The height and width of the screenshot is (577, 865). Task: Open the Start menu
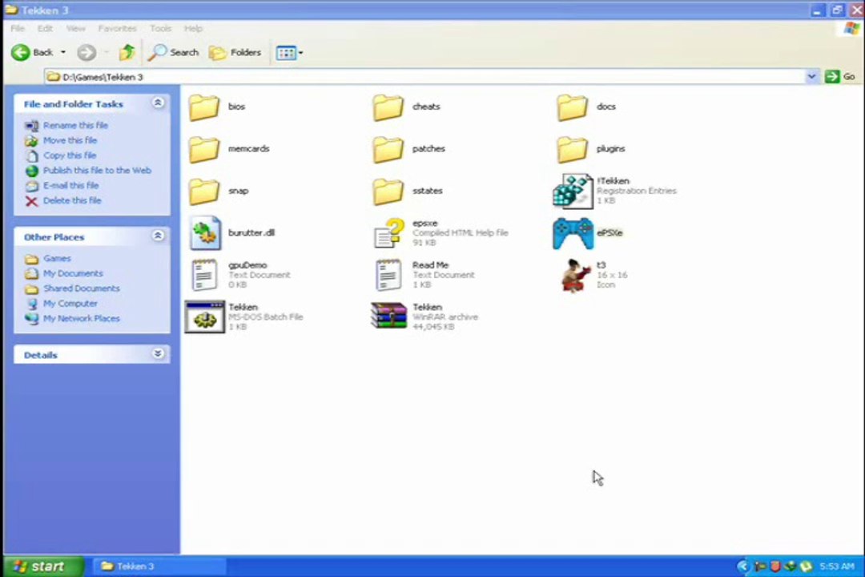(x=44, y=567)
